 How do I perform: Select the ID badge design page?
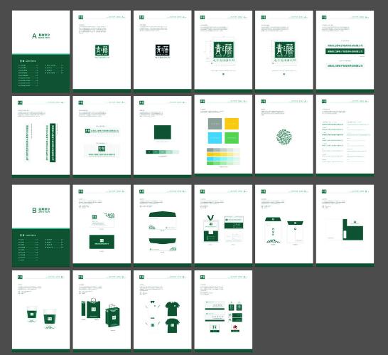coord(223,226)
